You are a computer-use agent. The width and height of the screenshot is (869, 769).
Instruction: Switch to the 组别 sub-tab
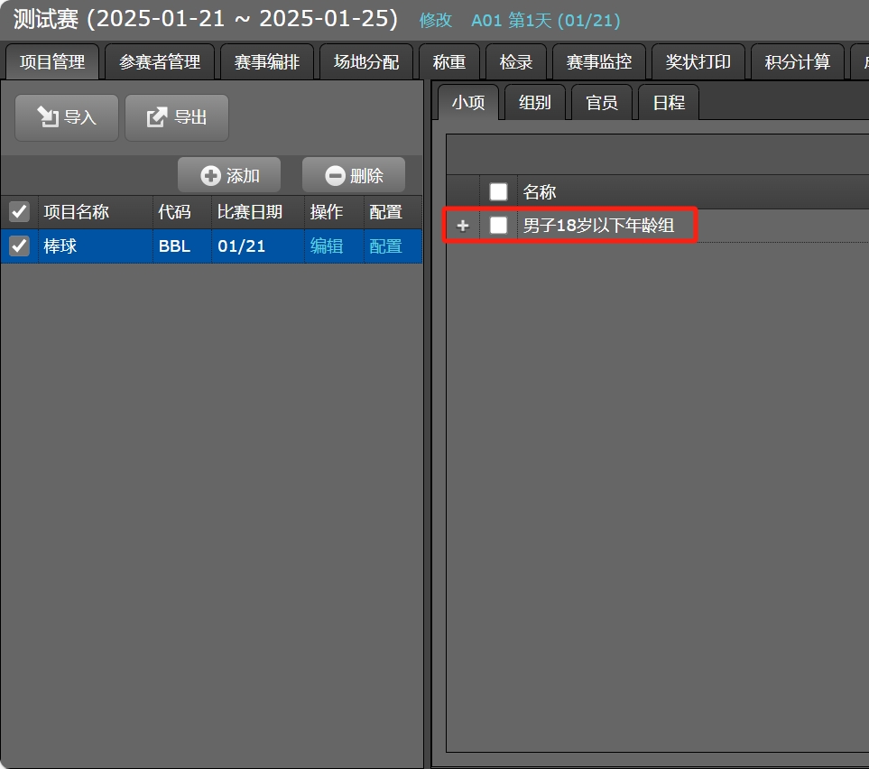pos(535,103)
